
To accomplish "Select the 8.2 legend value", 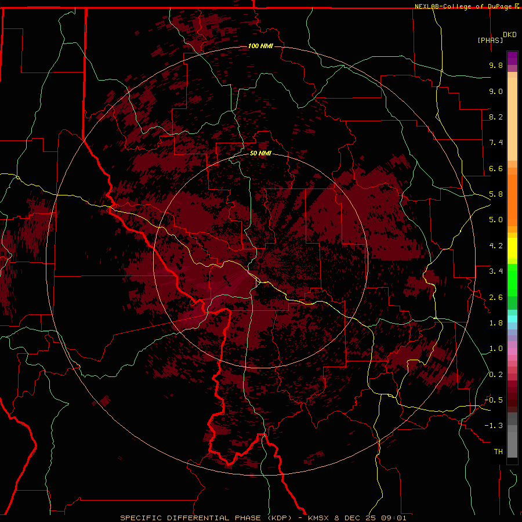I will point(496,117).
